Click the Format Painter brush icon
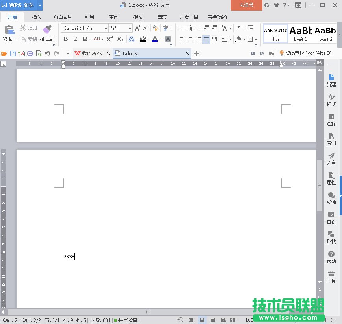Image resolution: width=342 pixels, height=324 pixels. tap(47, 30)
